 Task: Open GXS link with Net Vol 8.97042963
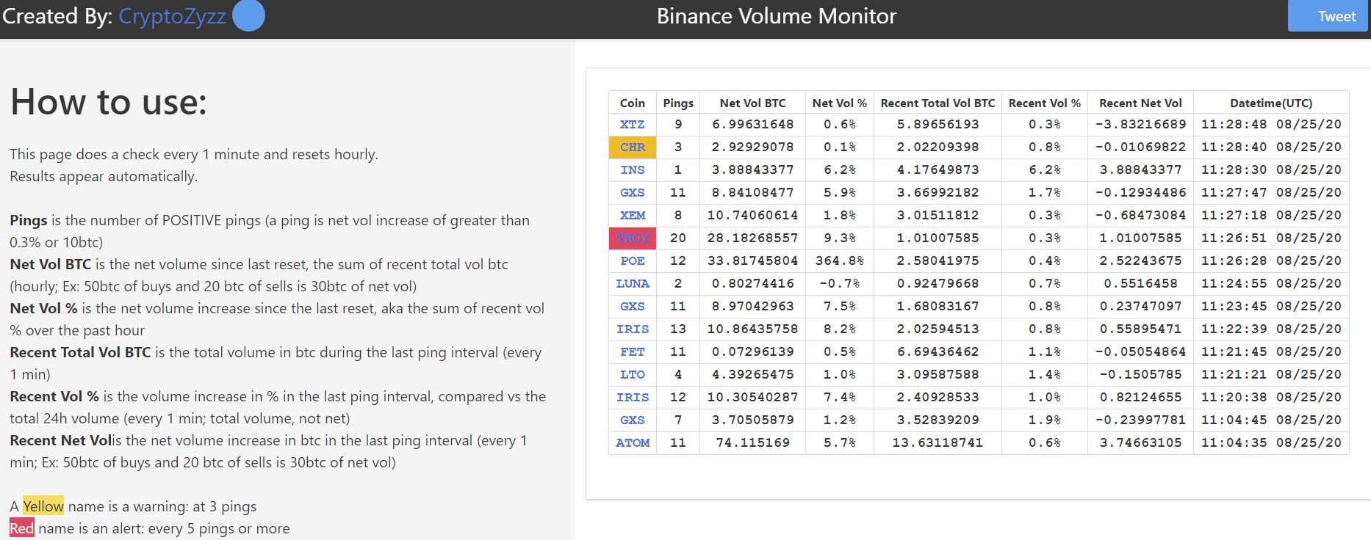coord(632,307)
